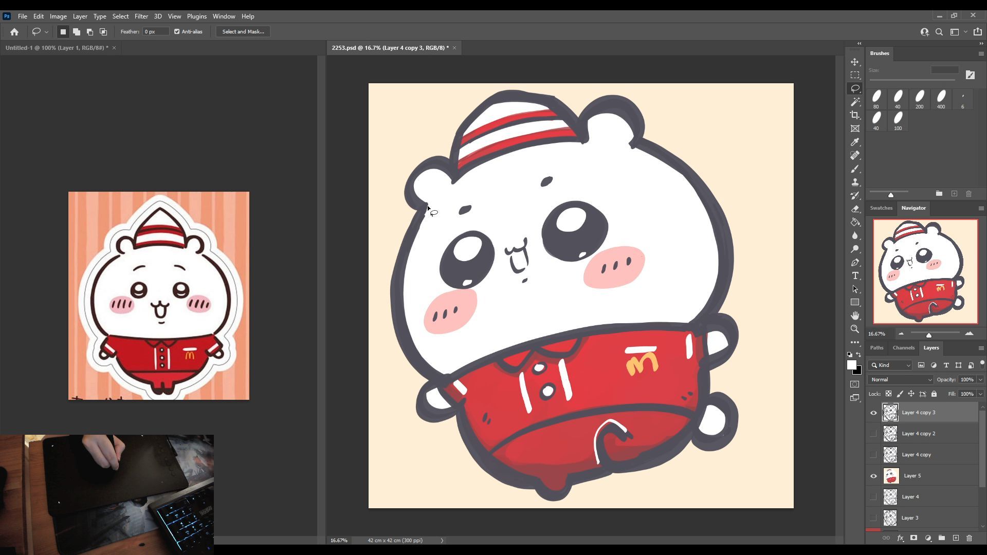Switch to the Swatches tab
The image size is (987, 555).
(x=881, y=208)
